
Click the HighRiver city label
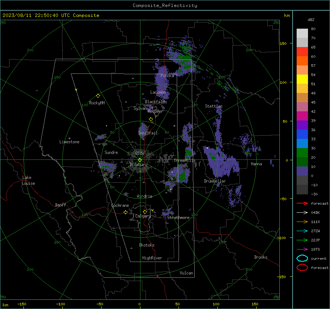(x=152, y=258)
